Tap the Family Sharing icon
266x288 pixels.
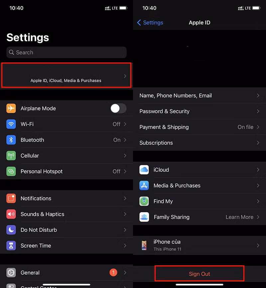pyautogui.click(x=144, y=217)
